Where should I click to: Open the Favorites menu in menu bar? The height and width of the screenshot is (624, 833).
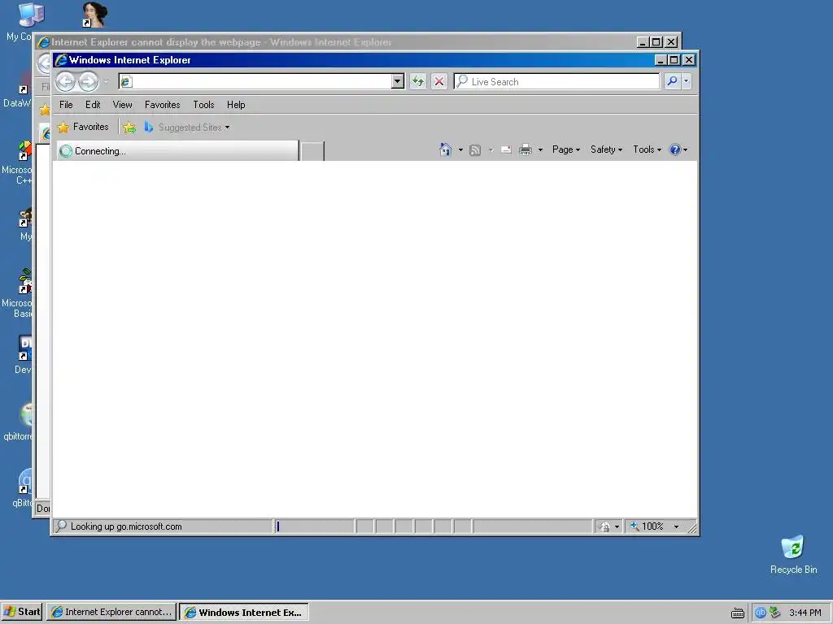point(162,105)
